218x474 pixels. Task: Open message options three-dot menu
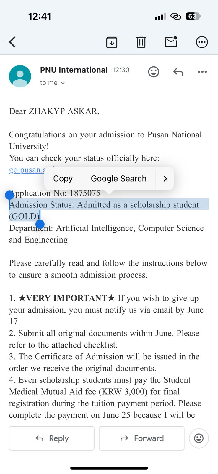pyautogui.click(x=202, y=72)
